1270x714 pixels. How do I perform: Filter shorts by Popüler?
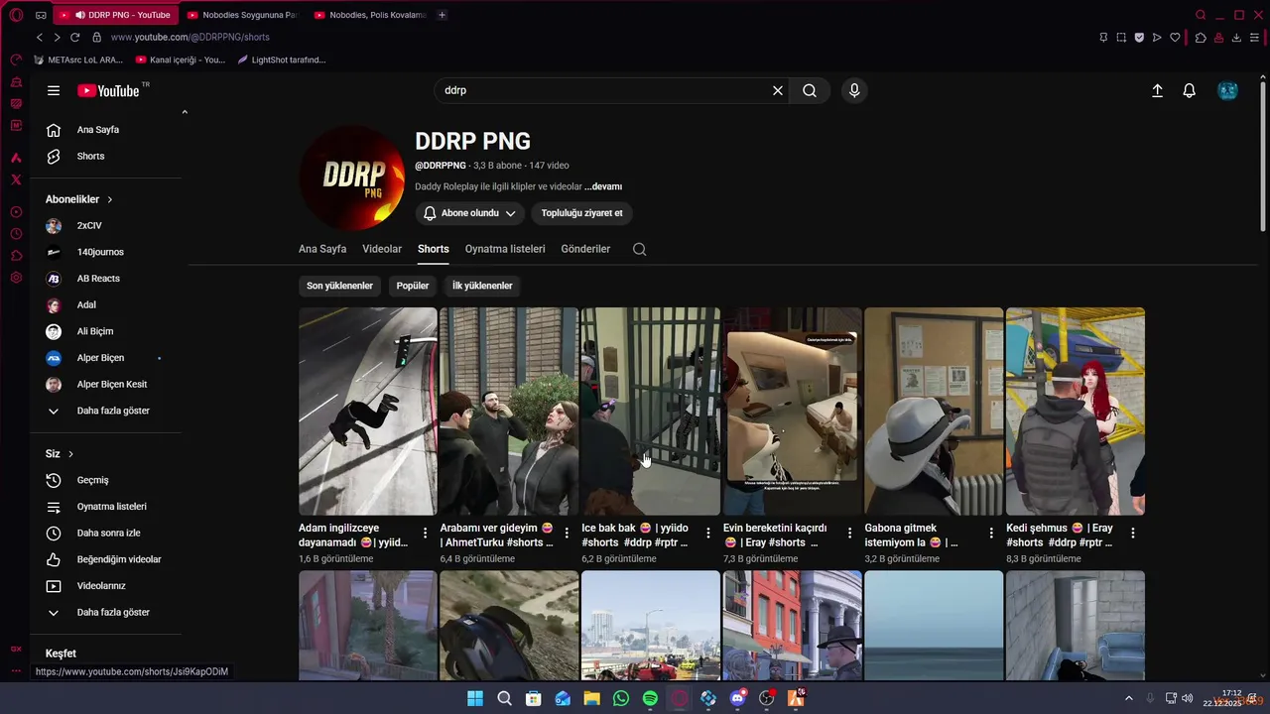click(413, 286)
